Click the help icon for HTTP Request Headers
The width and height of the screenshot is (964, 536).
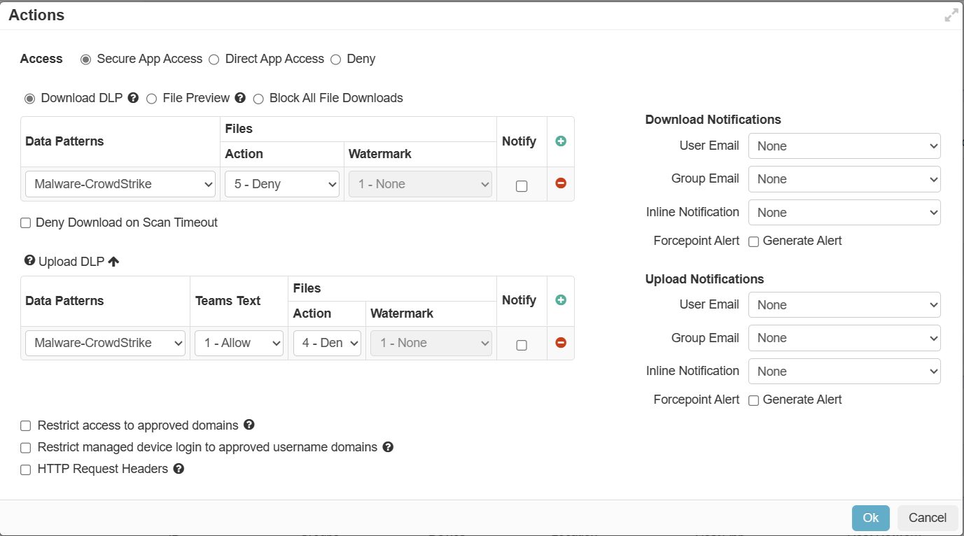(179, 469)
